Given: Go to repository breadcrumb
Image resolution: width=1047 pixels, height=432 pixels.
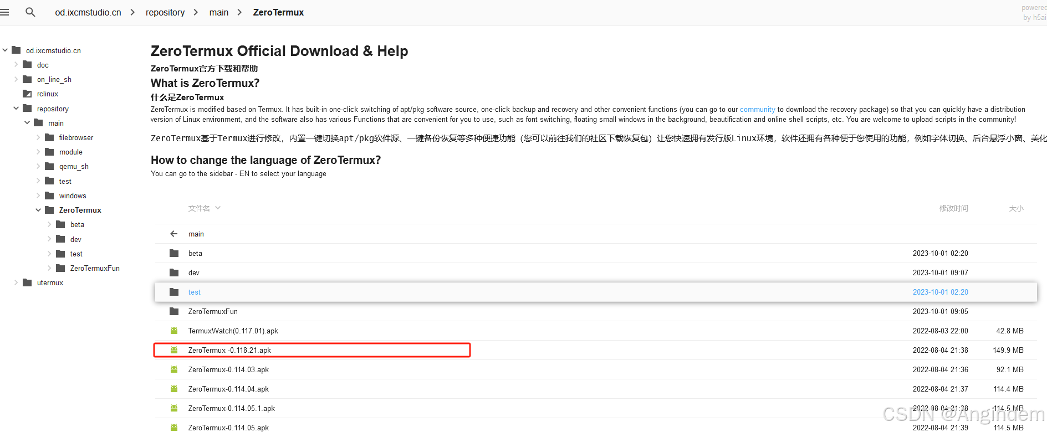Looking at the screenshot, I should pyautogui.click(x=165, y=12).
